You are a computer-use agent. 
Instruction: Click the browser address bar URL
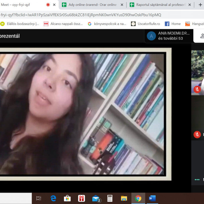point(80,15)
